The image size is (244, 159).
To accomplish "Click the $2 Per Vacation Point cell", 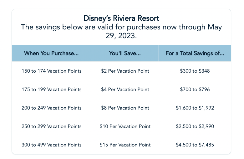I will [125, 71].
